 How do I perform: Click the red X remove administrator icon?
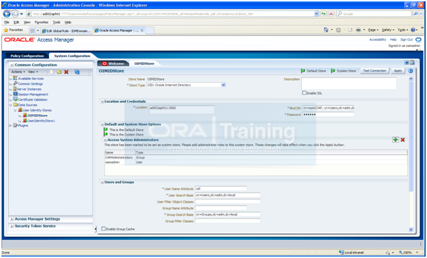403,140
